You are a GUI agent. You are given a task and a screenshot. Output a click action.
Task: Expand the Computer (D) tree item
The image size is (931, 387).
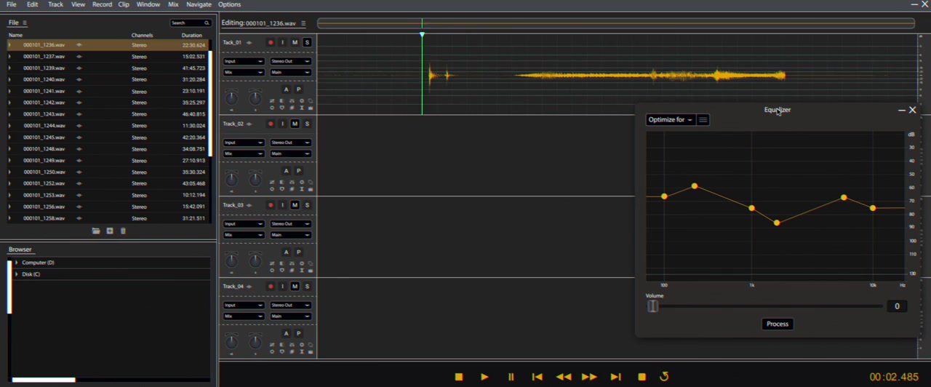click(17, 263)
